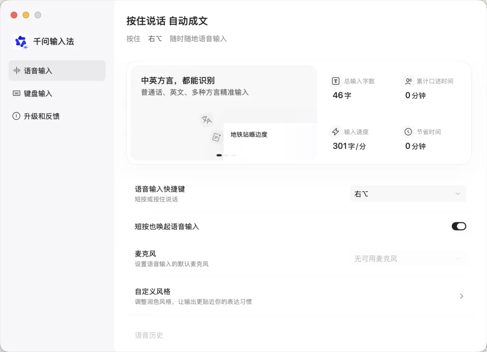Click the 右⌥ key badge in the header
Viewport: 487px width, 352px height.
[155, 39]
